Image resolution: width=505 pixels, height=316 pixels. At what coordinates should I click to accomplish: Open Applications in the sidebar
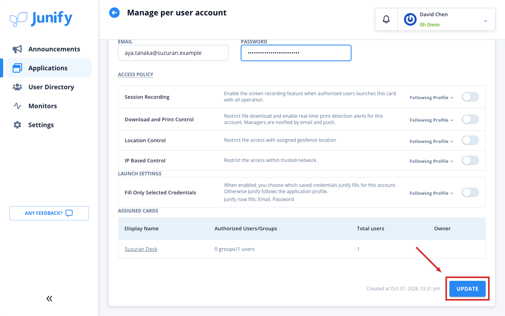click(x=49, y=68)
